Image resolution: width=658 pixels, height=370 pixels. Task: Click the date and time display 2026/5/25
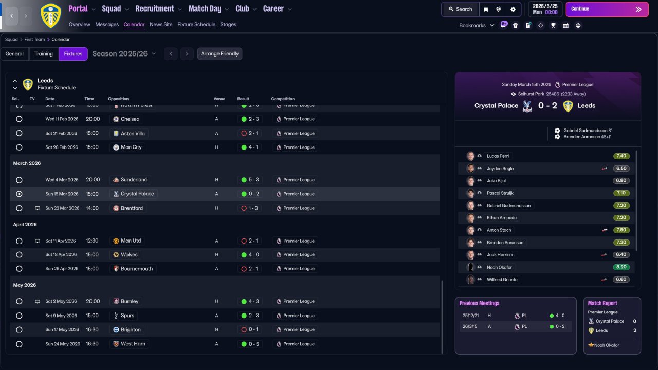coord(545,9)
